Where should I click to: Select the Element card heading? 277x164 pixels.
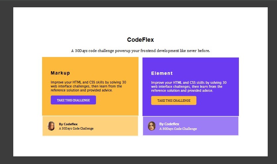(162, 73)
